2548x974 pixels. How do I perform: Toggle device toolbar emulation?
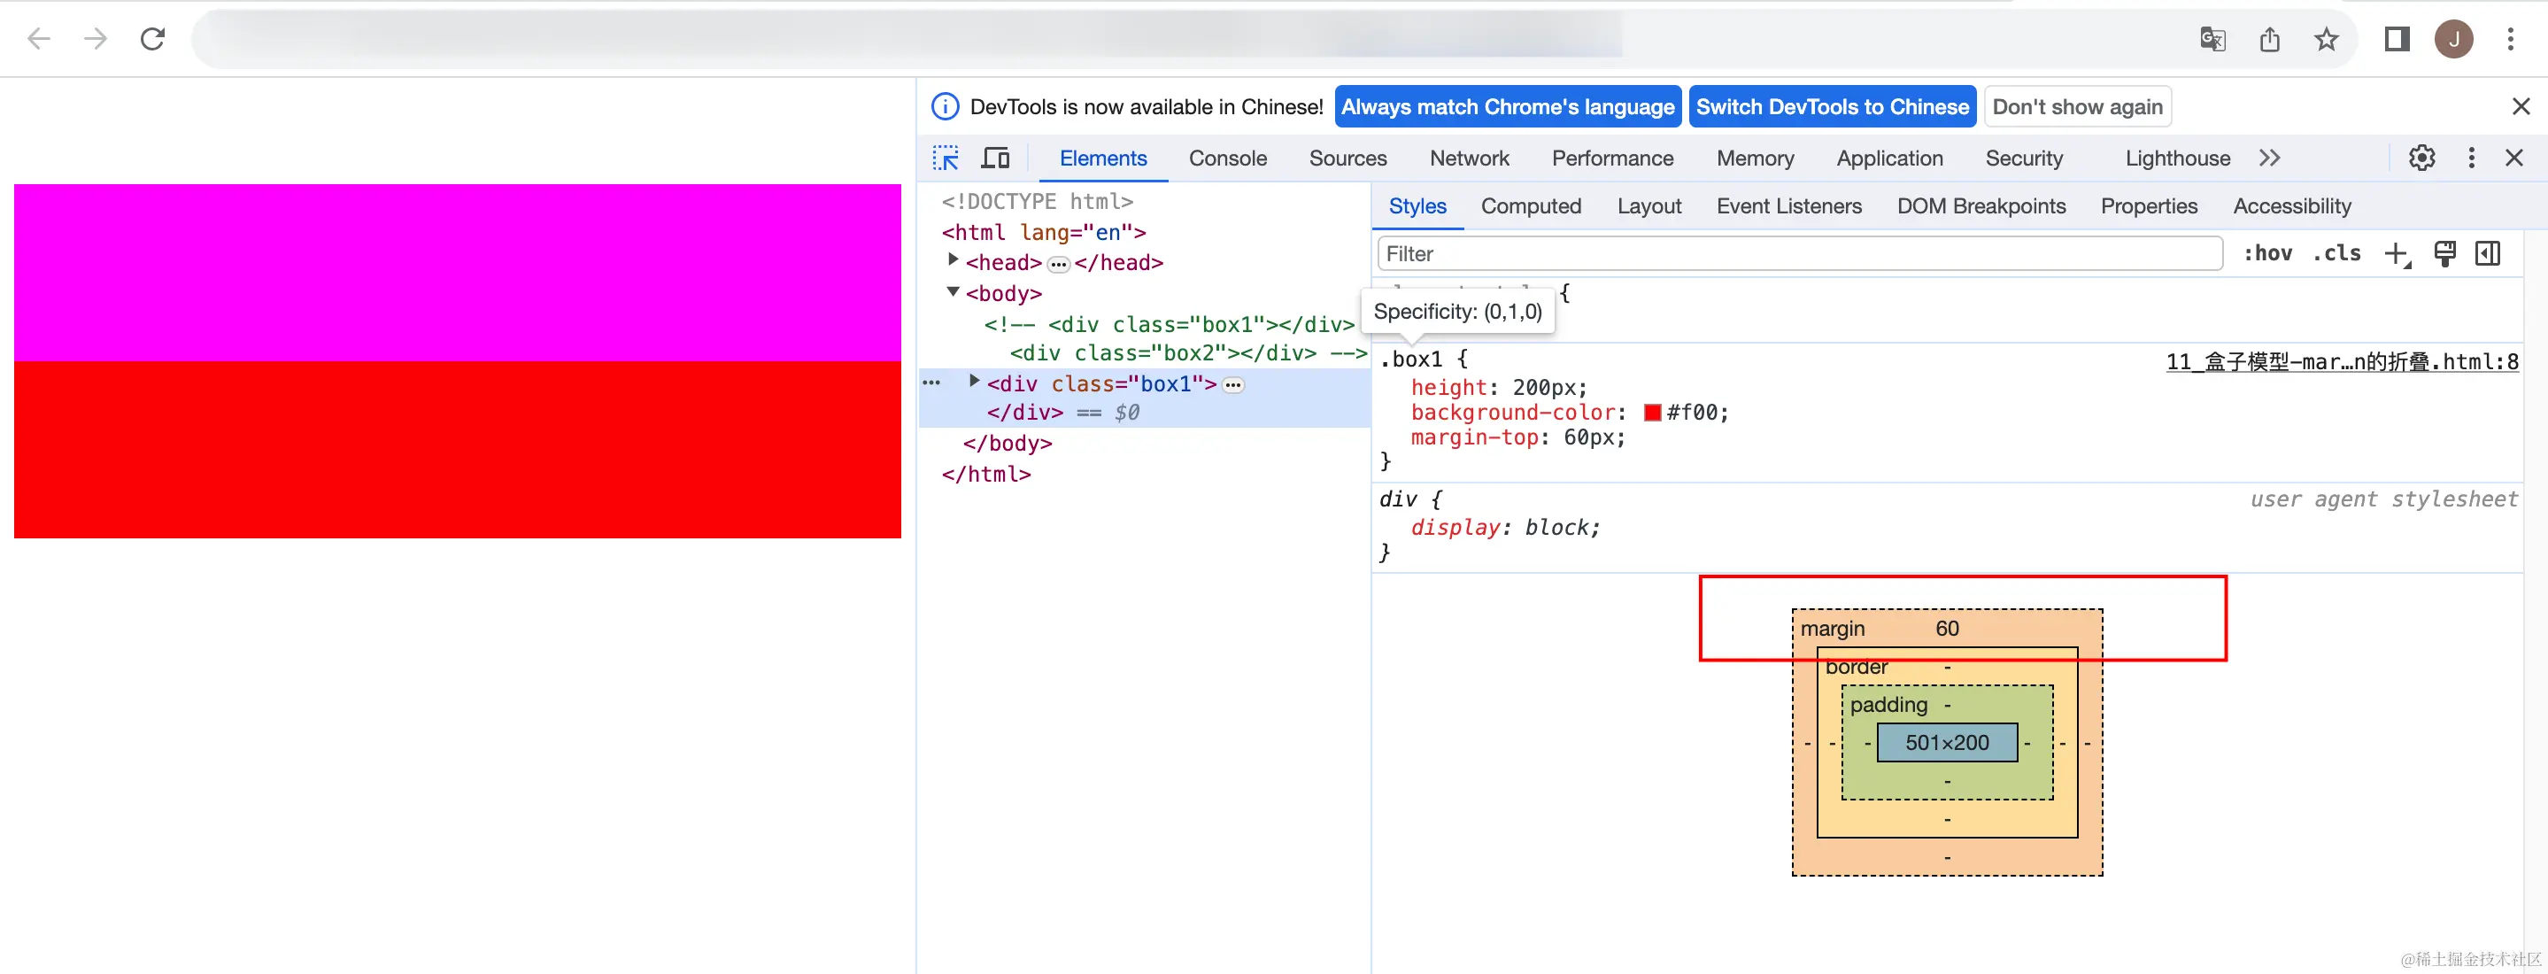coord(995,158)
